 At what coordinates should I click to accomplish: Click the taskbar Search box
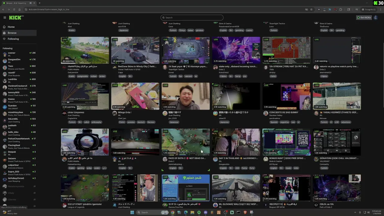coord(152,212)
